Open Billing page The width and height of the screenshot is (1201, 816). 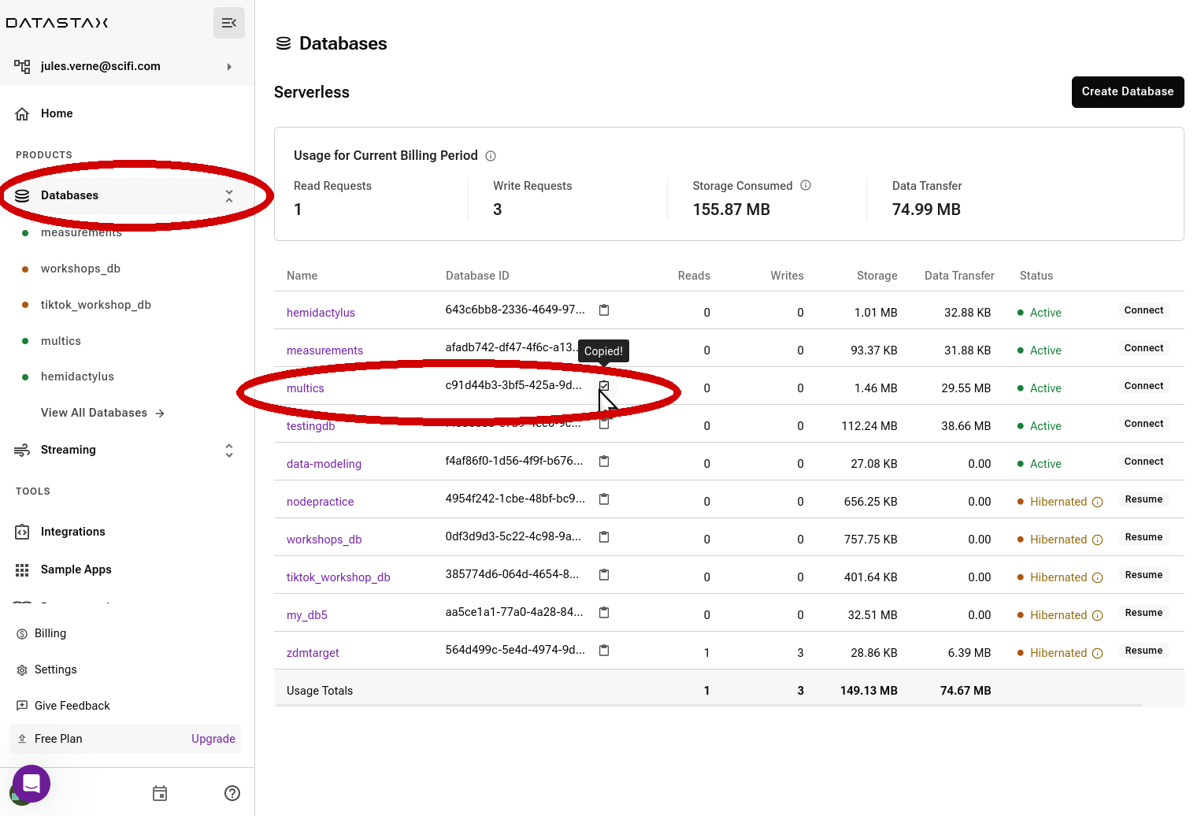point(50,633)
